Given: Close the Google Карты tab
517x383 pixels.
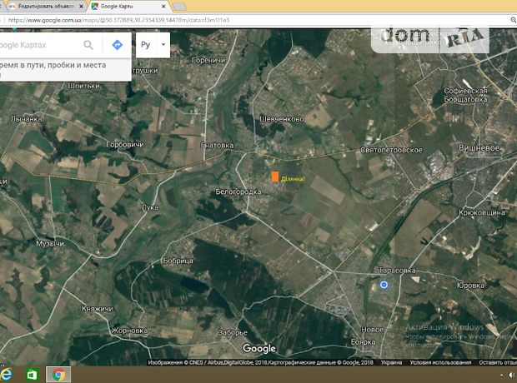Looking at the screenshot, I should [163, 7].
